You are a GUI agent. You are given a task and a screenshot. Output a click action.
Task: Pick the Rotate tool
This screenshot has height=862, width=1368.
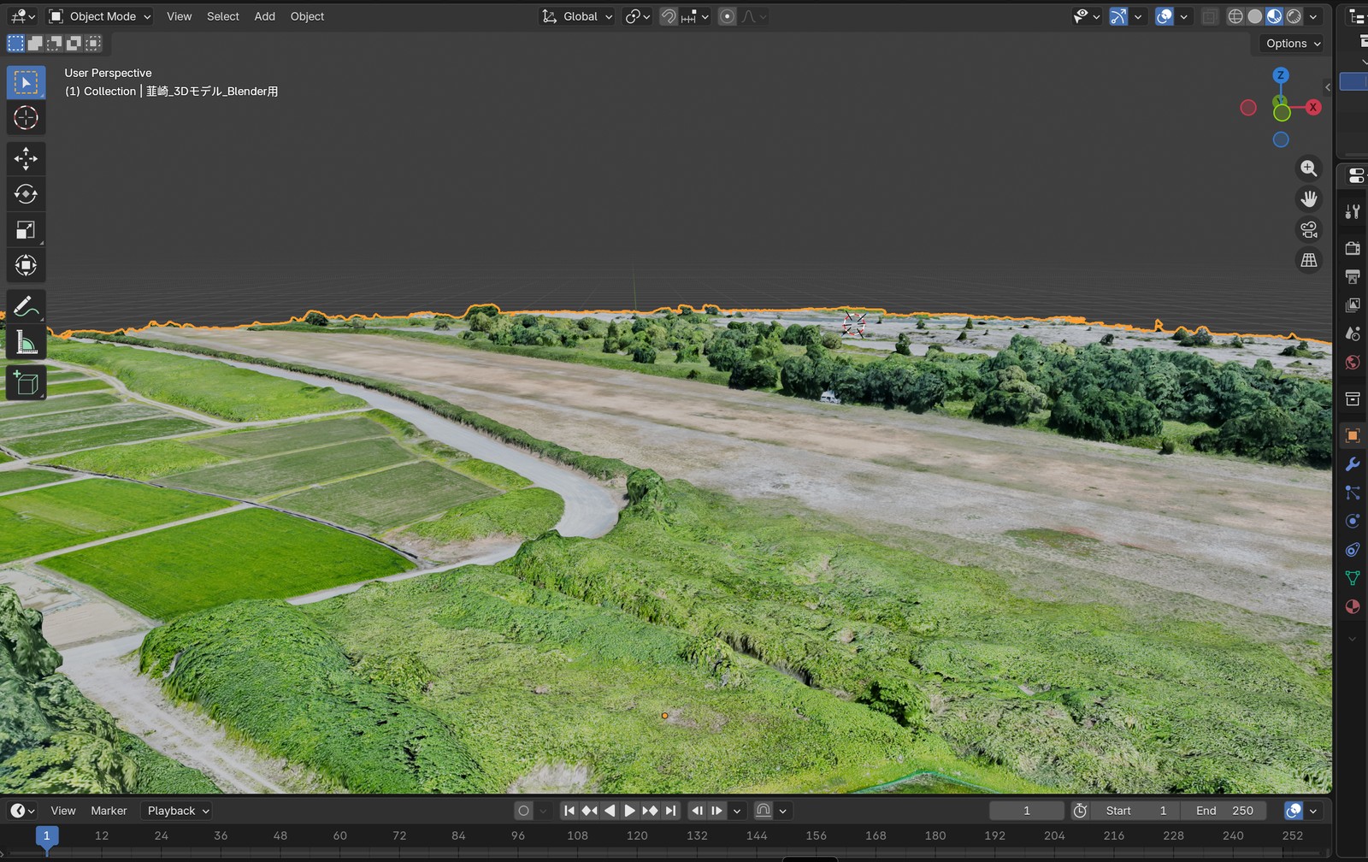(x=26, y=194)
